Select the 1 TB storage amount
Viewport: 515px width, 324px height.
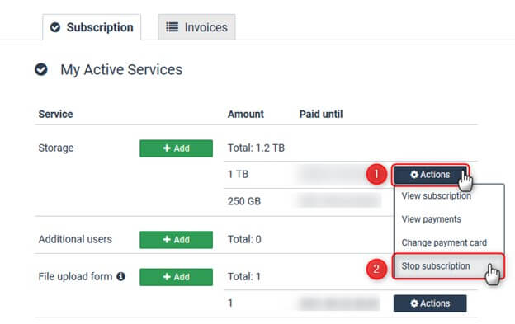click(239, 174)
